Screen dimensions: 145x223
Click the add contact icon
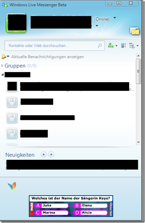click(x=111, y=45)
